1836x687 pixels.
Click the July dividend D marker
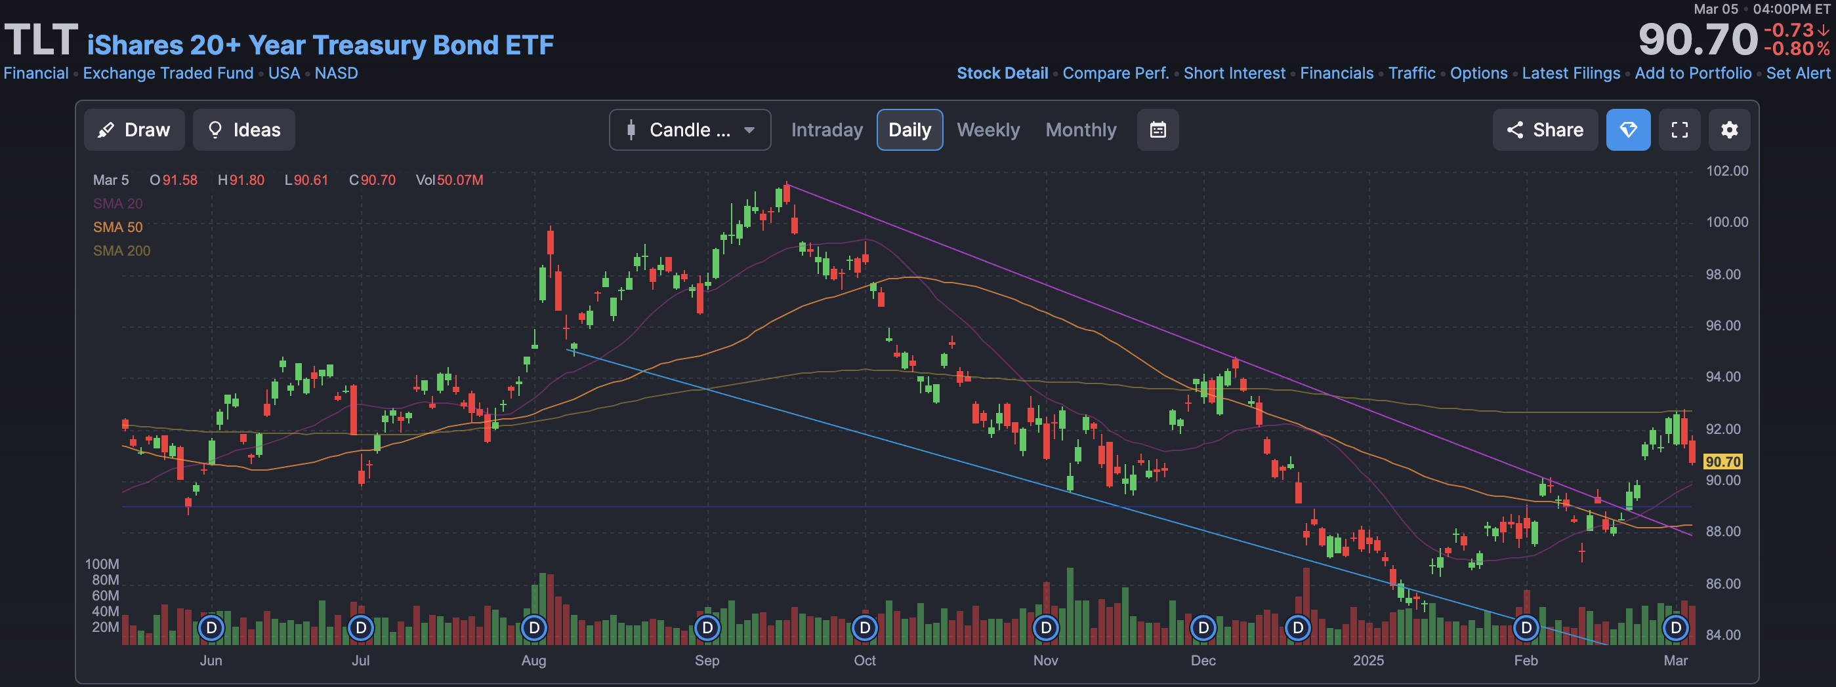point(361,628)
